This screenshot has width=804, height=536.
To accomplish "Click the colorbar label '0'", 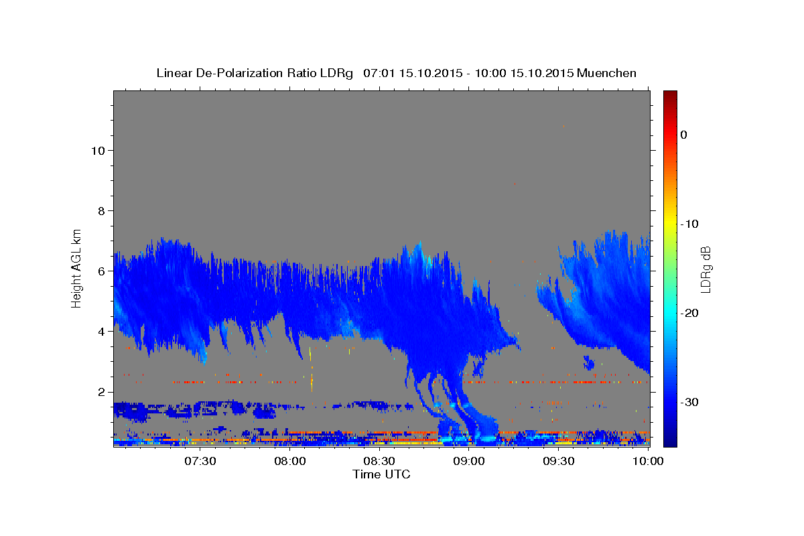I will point(683,135).
